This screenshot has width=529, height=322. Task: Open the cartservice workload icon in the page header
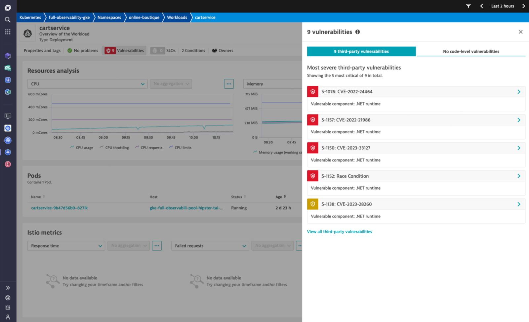point(28,33)
